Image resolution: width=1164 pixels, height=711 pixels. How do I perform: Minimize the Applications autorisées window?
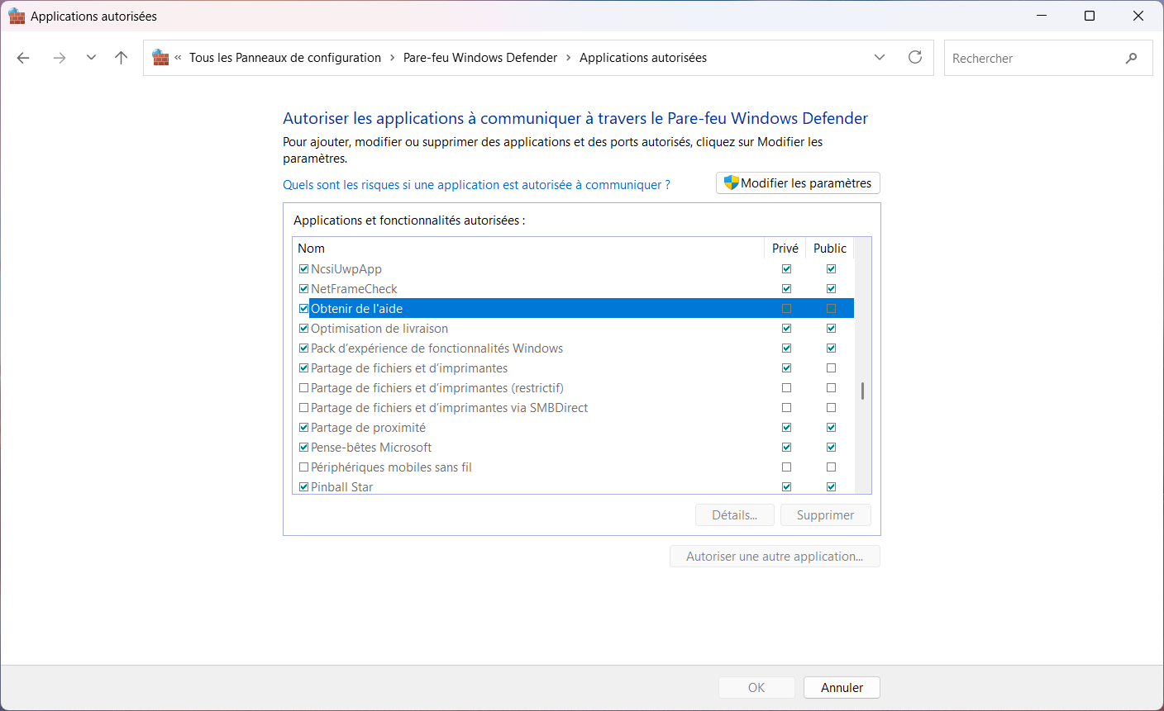[x=1042, y=16]
